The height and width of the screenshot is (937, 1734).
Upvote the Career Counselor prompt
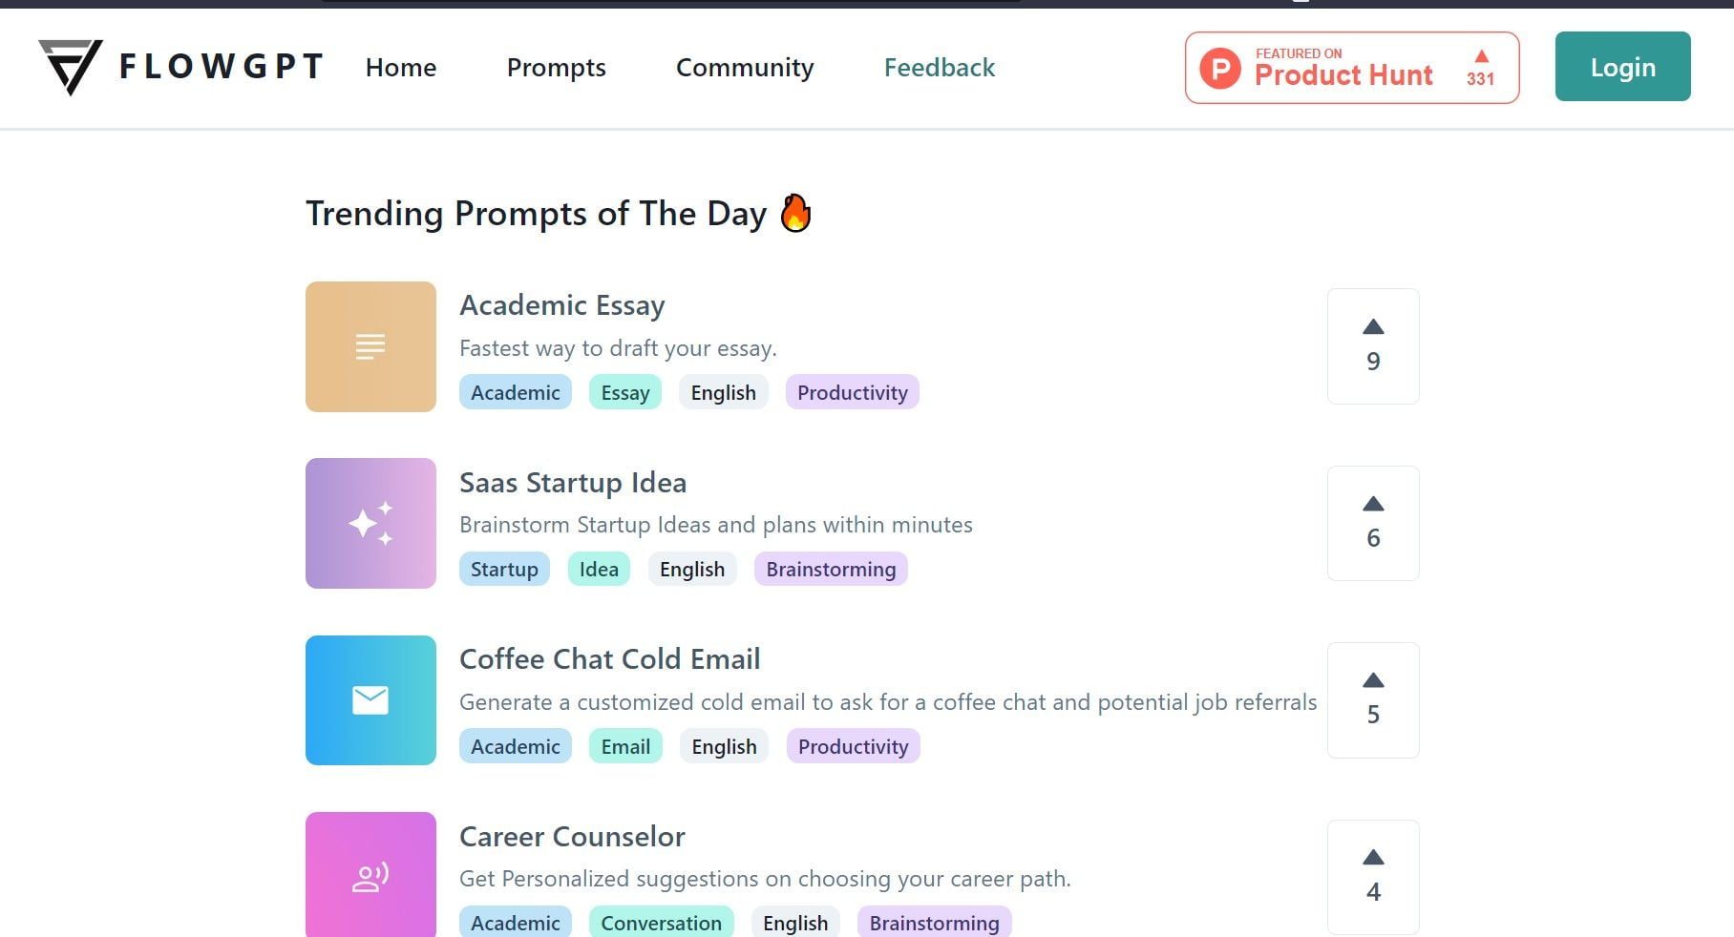tap(1373, 877)
